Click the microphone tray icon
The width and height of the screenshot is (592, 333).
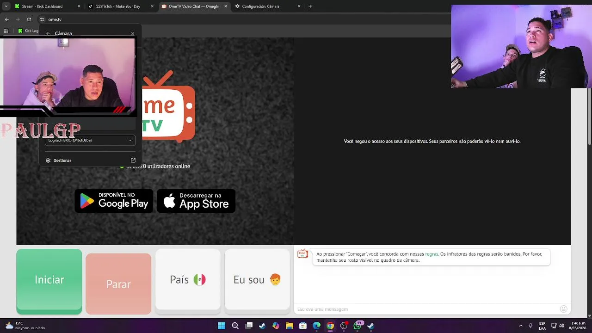(530, 326)
